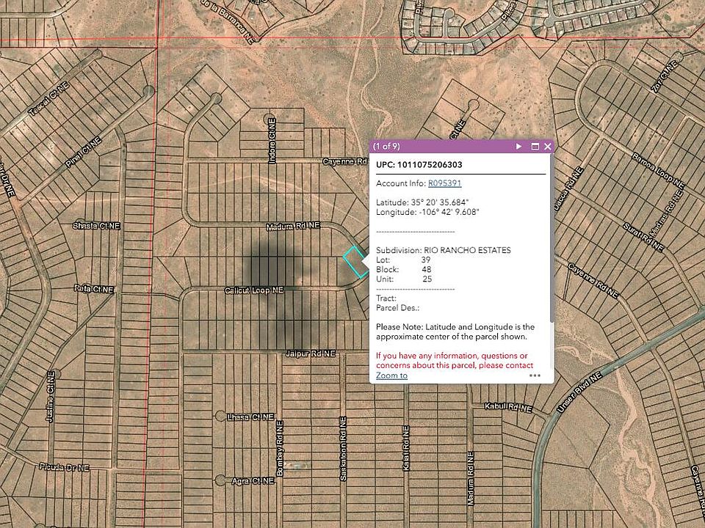Click the '(1 of 9)' popup counter
The image size is (705, 528).
[386, 147]
